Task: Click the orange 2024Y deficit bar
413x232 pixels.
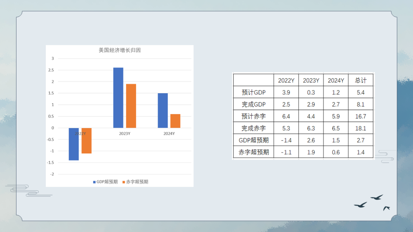Action: 176,121
